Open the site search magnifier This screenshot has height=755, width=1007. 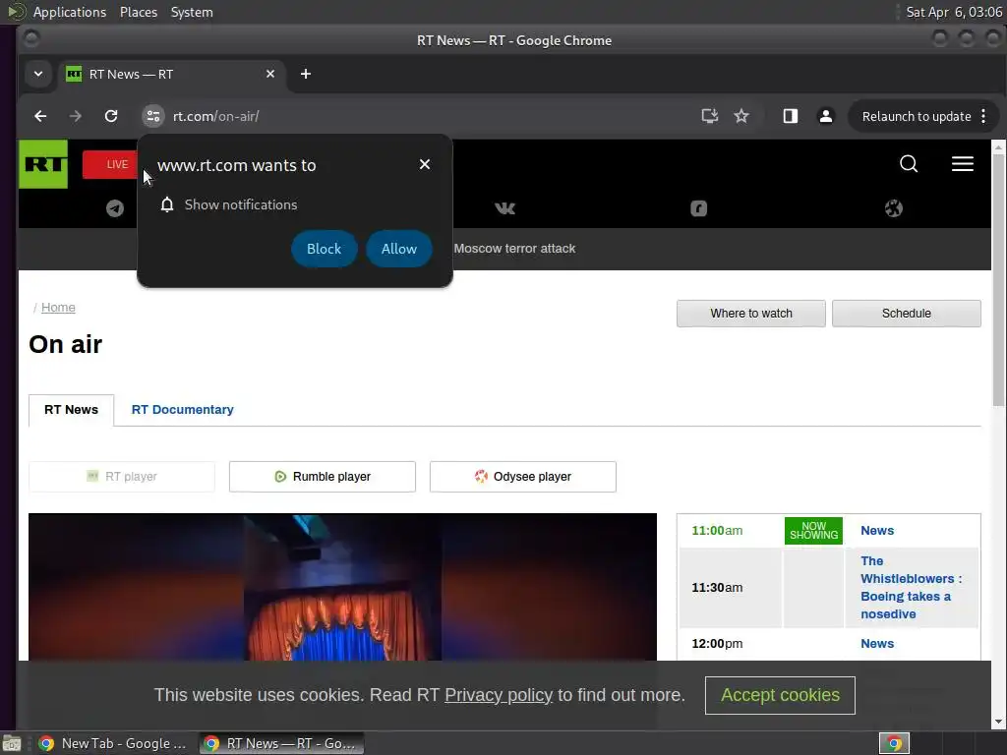909,164
